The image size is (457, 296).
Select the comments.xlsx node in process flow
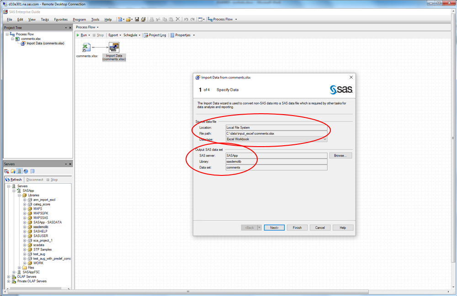click(x=86, y=50)
